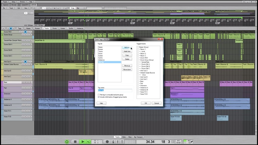Image resolution: width=258 pixels, height=145 pixels.
Task: Click the add track plus button
Action: point(3,28)
